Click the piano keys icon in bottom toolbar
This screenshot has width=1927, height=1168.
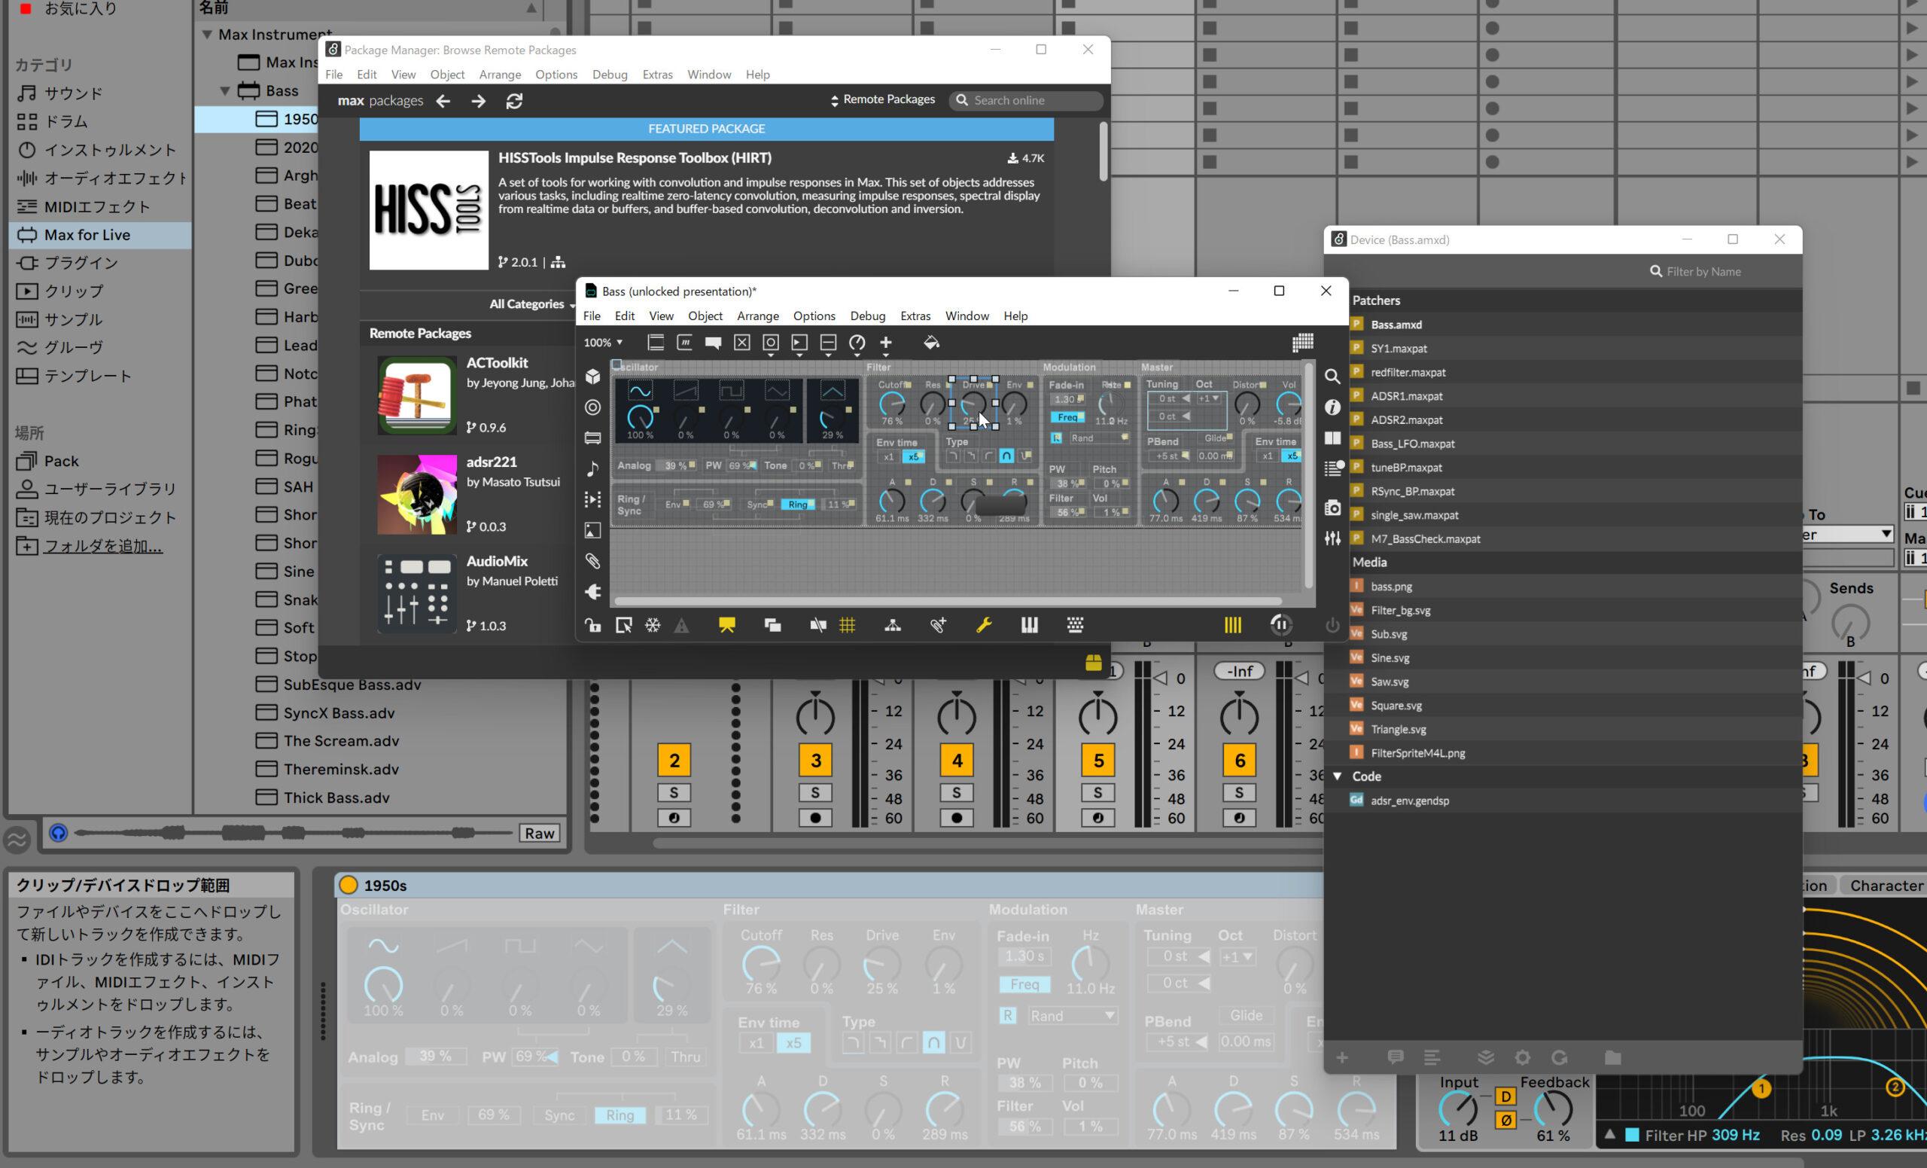pyautogui.click(x=1029, y=625)
